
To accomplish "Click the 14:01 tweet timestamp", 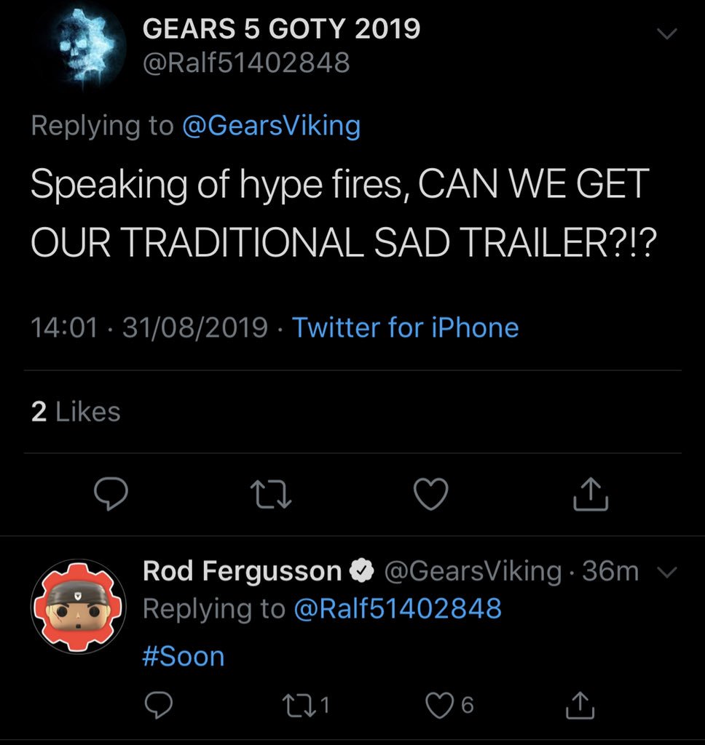I will tap(64, 327).
